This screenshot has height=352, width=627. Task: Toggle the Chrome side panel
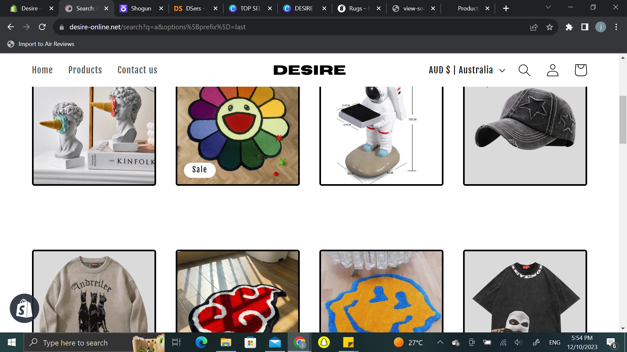point(585,27)
